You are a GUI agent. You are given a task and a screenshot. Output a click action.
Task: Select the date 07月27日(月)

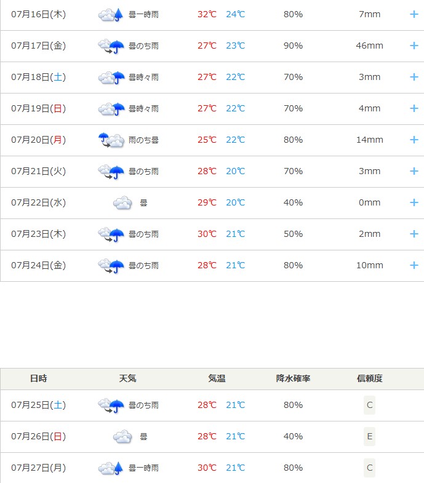pos(39,468)
